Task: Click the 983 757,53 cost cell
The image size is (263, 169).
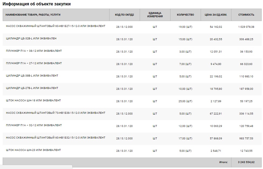Action: (x=246, y=139)
